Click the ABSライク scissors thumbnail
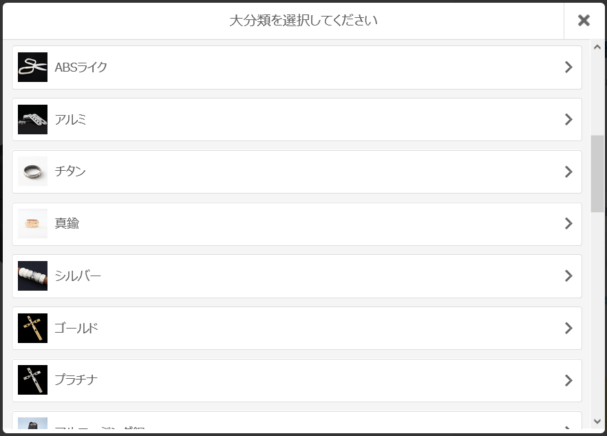This screenshot has height=436, width=607. [x=32, y=67]
